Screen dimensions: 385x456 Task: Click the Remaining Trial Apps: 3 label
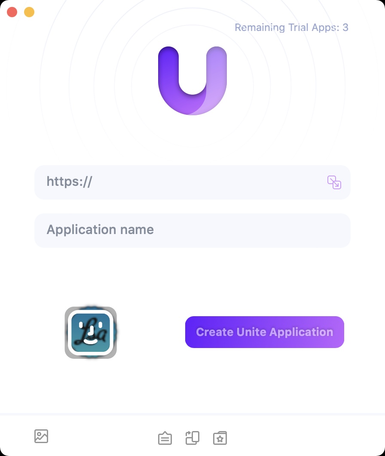(291, 28)
